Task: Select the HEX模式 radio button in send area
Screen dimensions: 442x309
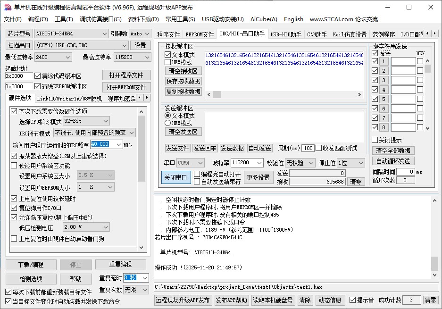Action: click(x=169, y=123)
